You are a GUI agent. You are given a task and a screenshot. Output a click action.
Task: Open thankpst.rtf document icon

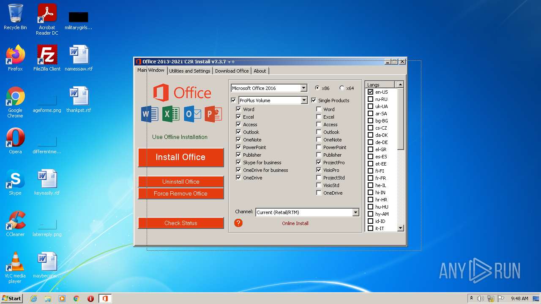point(79,99)
